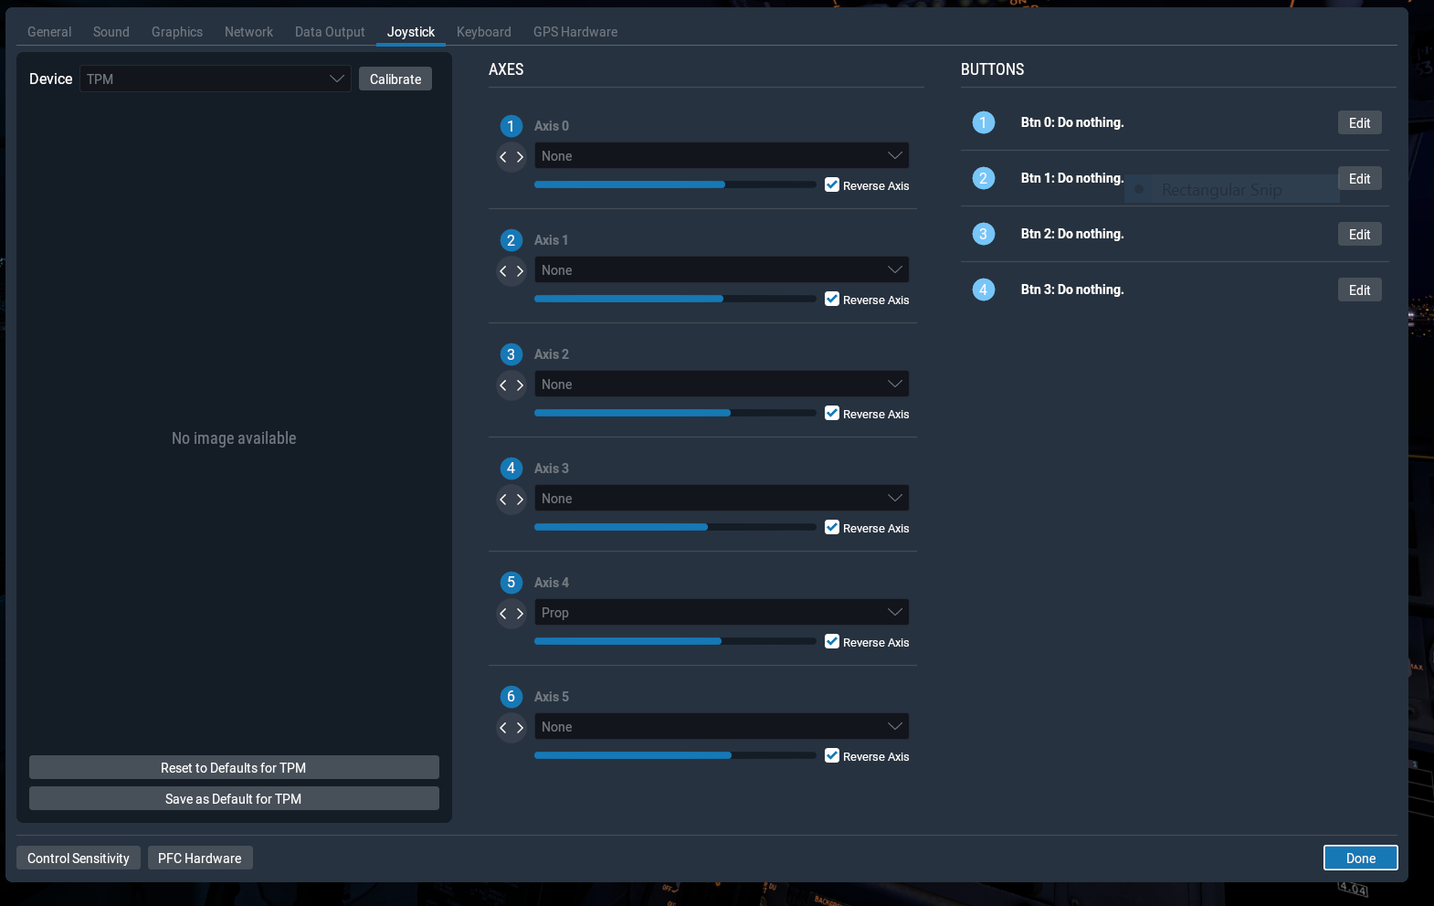Click the numbered badge 3 for Axis 2
This screenshot has height=906, width=1434.
click(511, 354)
